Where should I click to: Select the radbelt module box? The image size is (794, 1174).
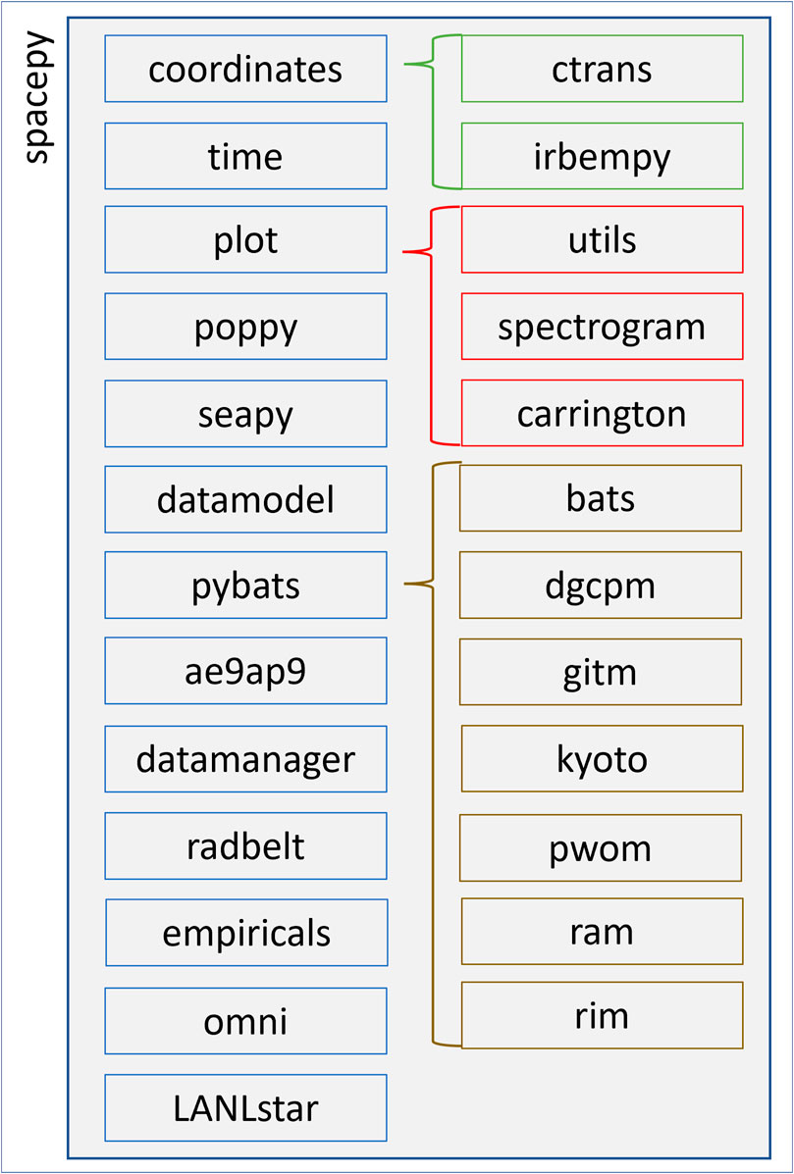(x=245, y=844)
